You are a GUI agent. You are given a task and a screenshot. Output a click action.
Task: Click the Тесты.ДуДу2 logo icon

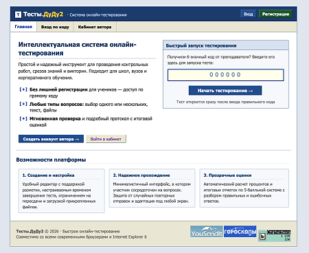coord(18,14)
